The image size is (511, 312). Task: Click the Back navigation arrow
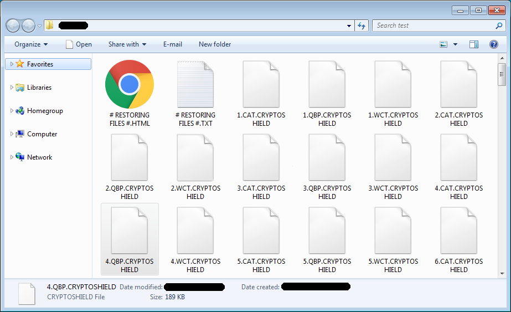13,25
